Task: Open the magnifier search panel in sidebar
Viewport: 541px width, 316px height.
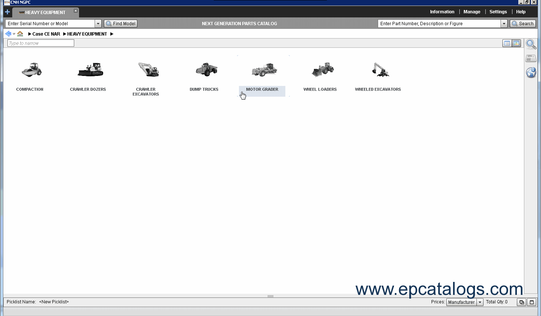Action: 531,44
